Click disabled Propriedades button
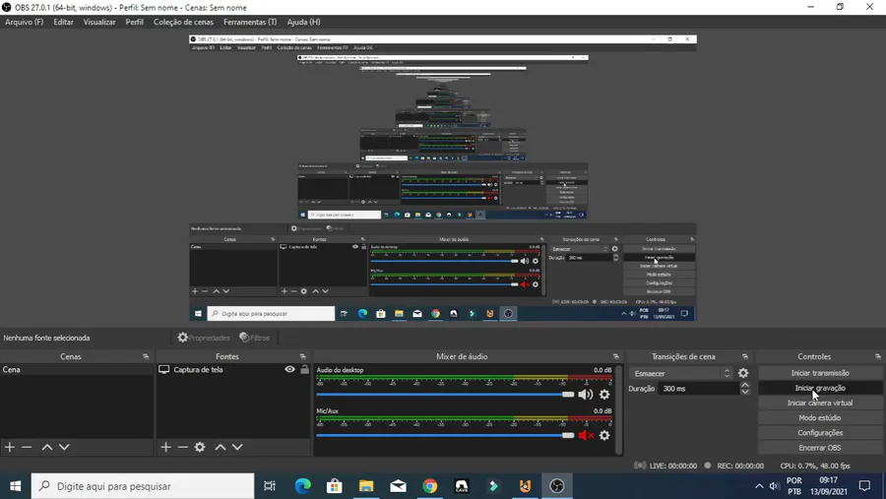Image resolution: width=886 pixels, height=499 pixels. pyautogui.click(x=204, y=338)
